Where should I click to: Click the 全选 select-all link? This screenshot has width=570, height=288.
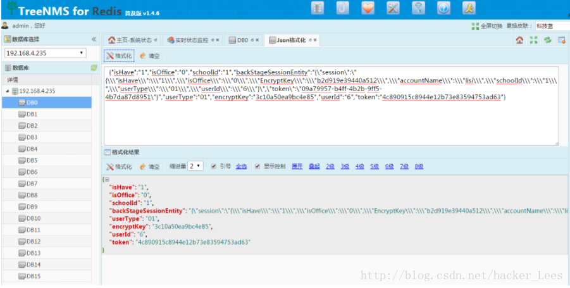tap(241, 166)
